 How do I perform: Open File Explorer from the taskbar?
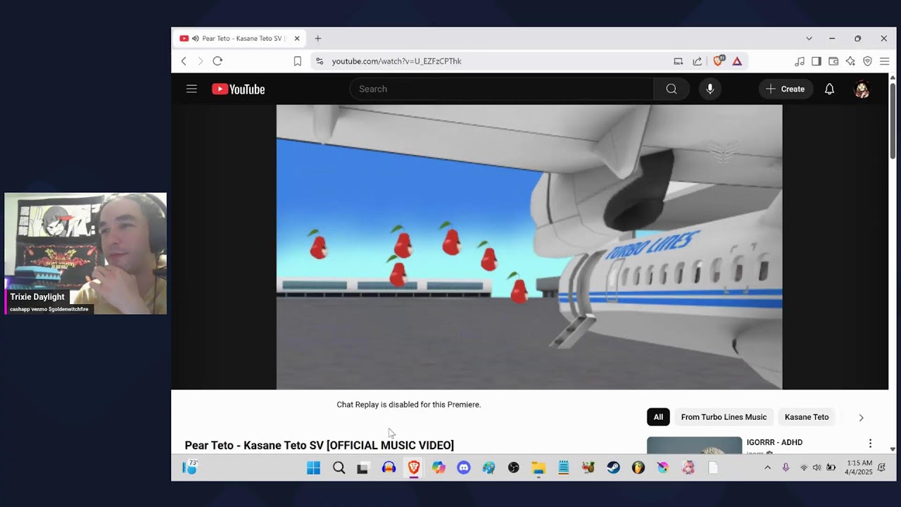[538, 468]
